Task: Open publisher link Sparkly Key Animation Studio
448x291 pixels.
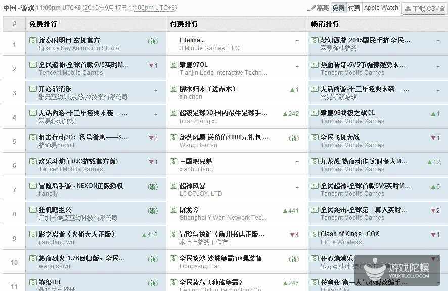Action: tap(79, 48)
